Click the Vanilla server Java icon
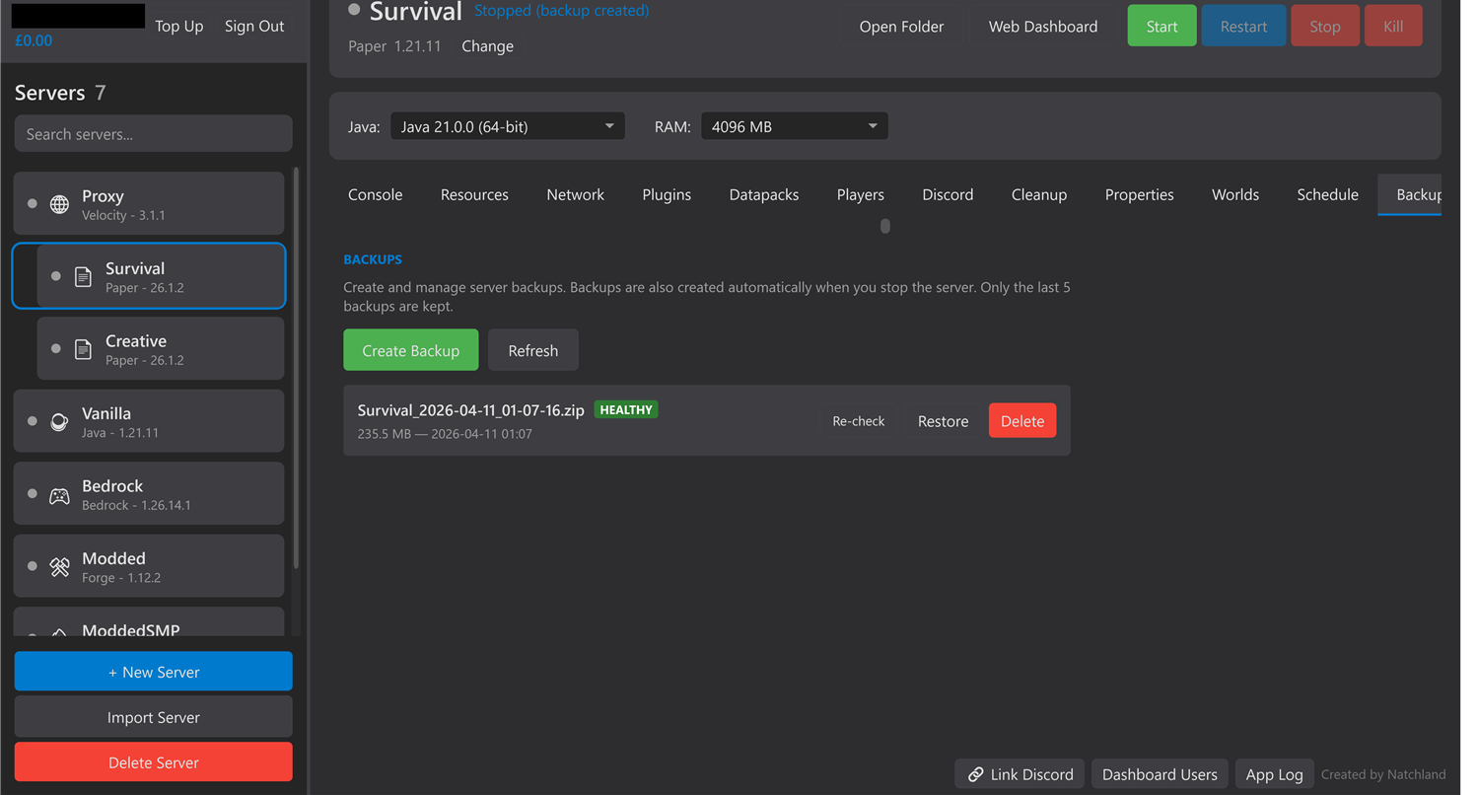The width and height of the screenshot is (1479, 795). click(57, 420)
